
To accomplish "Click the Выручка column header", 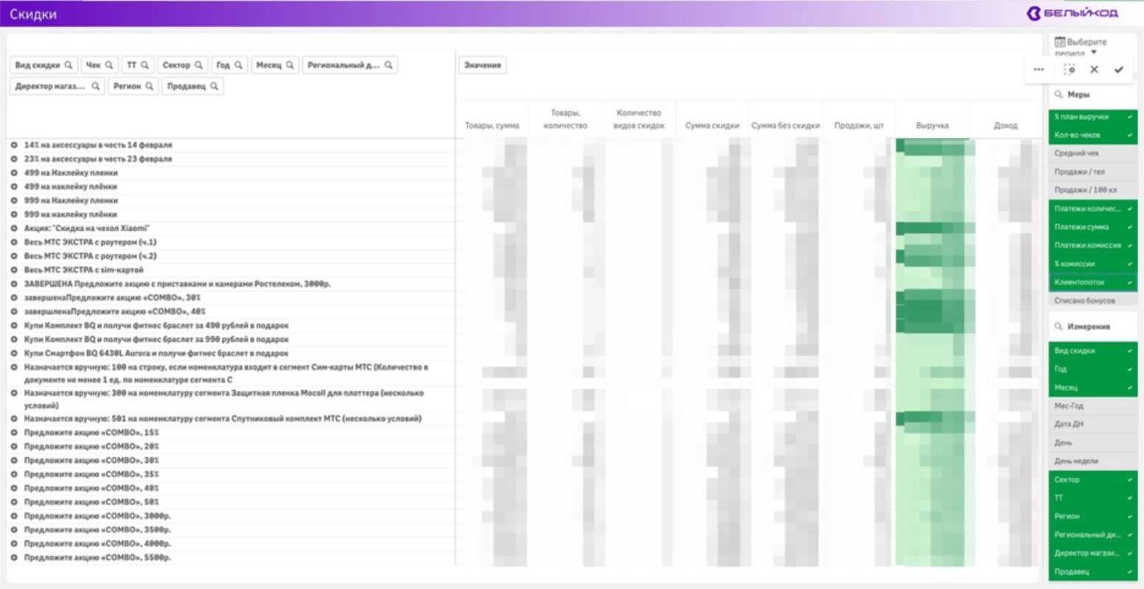I will (932, 125).
